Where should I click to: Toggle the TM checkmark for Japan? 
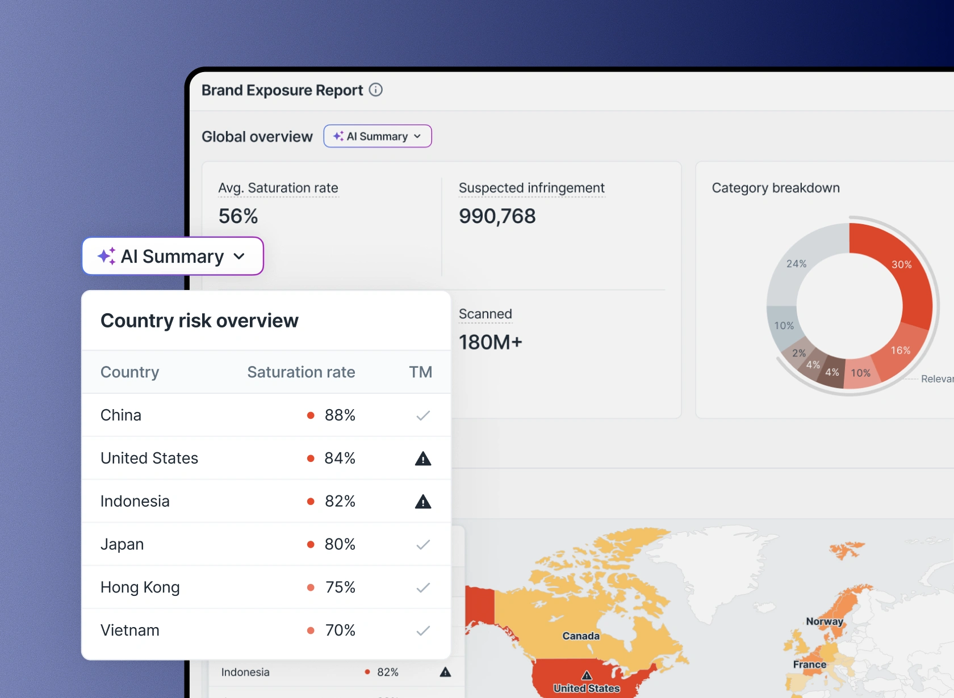[x=423, y=544]
